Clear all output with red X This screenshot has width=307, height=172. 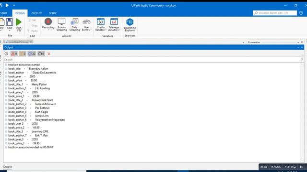(49, 54)
